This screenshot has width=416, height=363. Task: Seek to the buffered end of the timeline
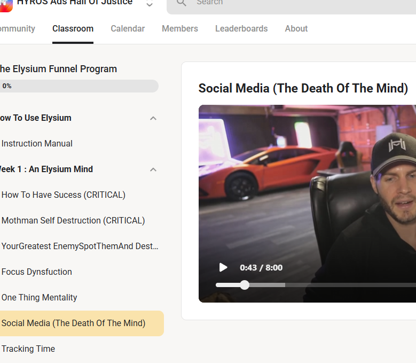[285, 285]
